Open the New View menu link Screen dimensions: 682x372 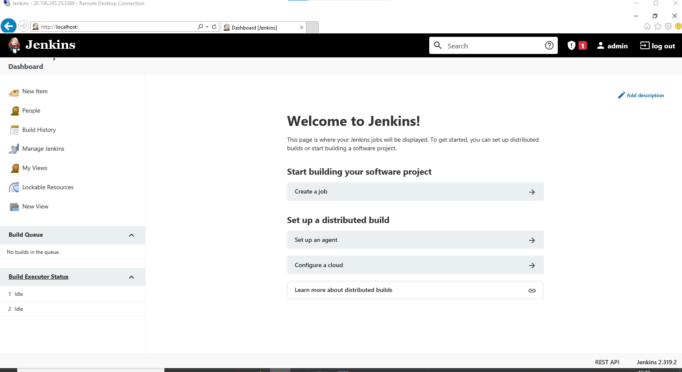coord(35,206)
